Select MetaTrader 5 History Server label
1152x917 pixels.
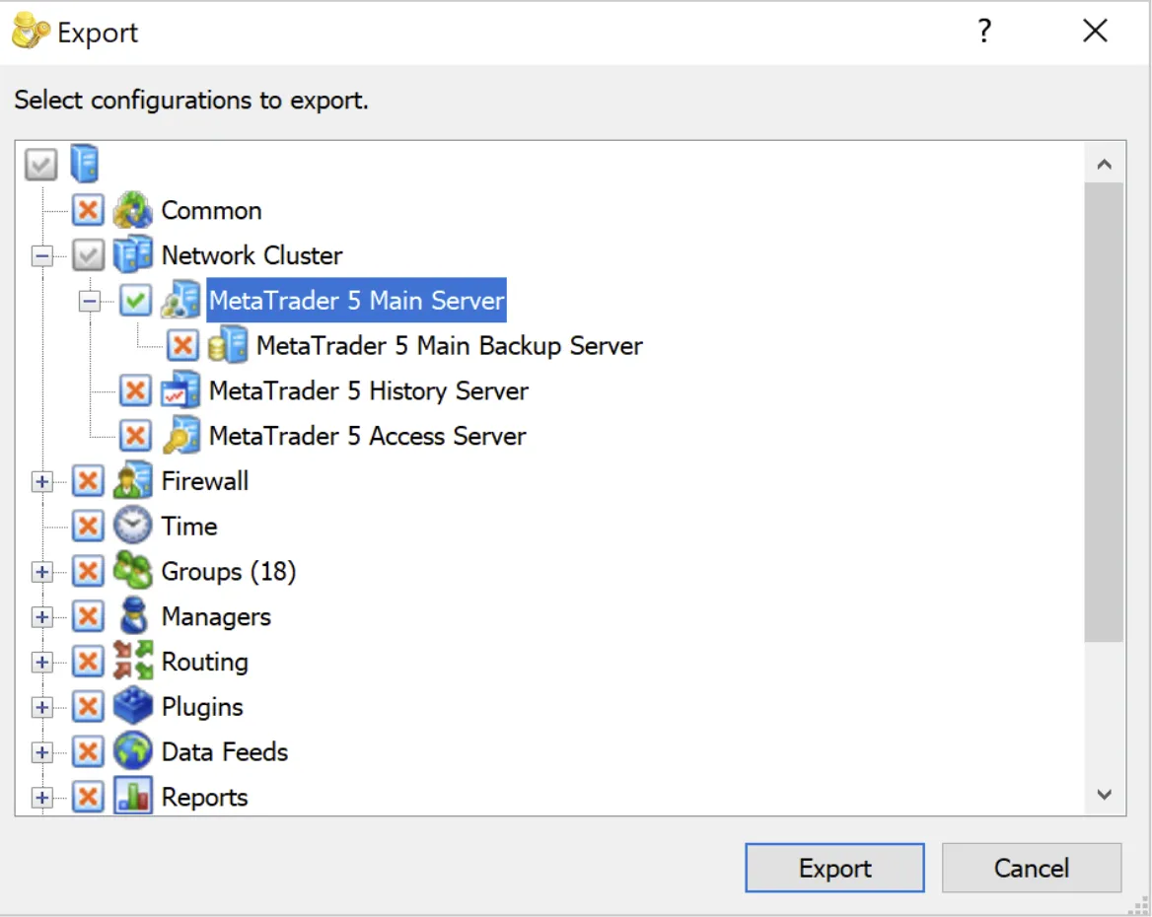368,390
